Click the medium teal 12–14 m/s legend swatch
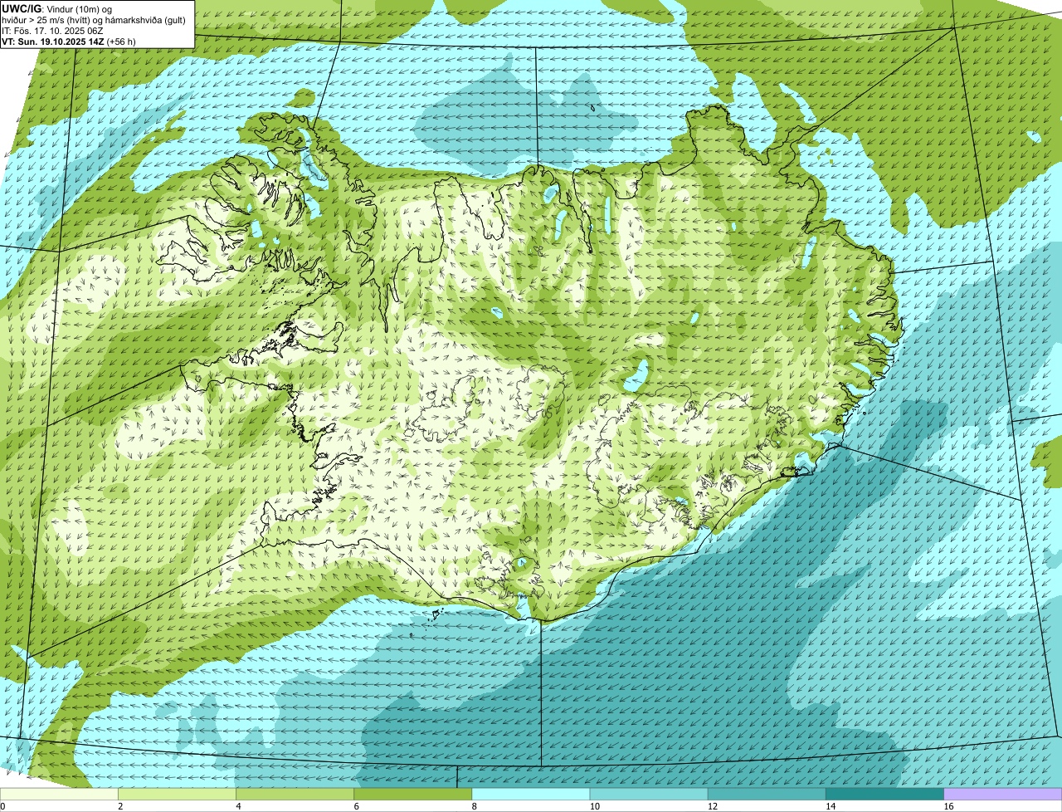The image size is (1062, 812). pyautogui.click(x=767, y=794)
